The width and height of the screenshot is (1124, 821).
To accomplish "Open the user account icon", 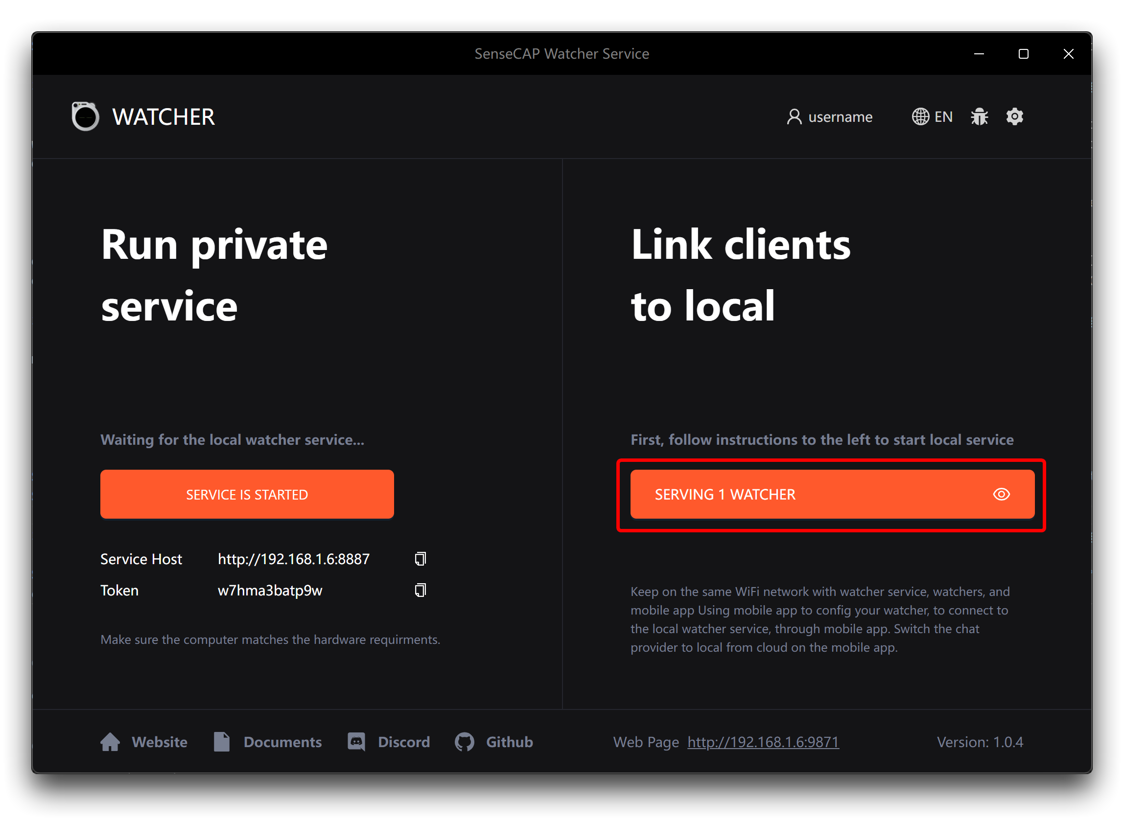I will [794, 117].
